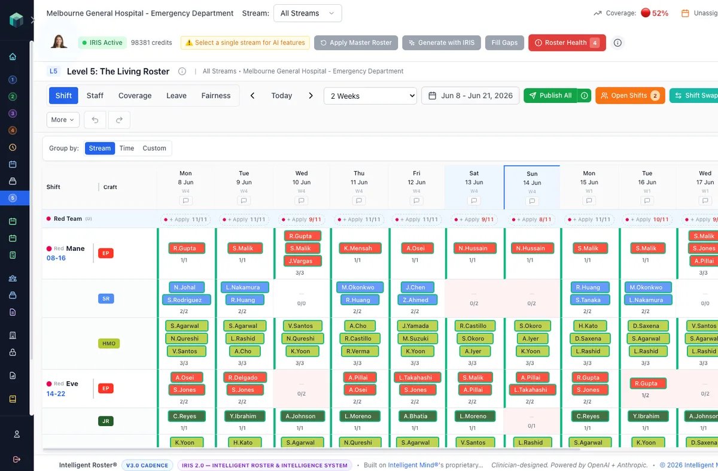This screenshot has height=471, width=718.
Task: Open the Intelligent Mind link in footer
Action: (x=414, y=465)
